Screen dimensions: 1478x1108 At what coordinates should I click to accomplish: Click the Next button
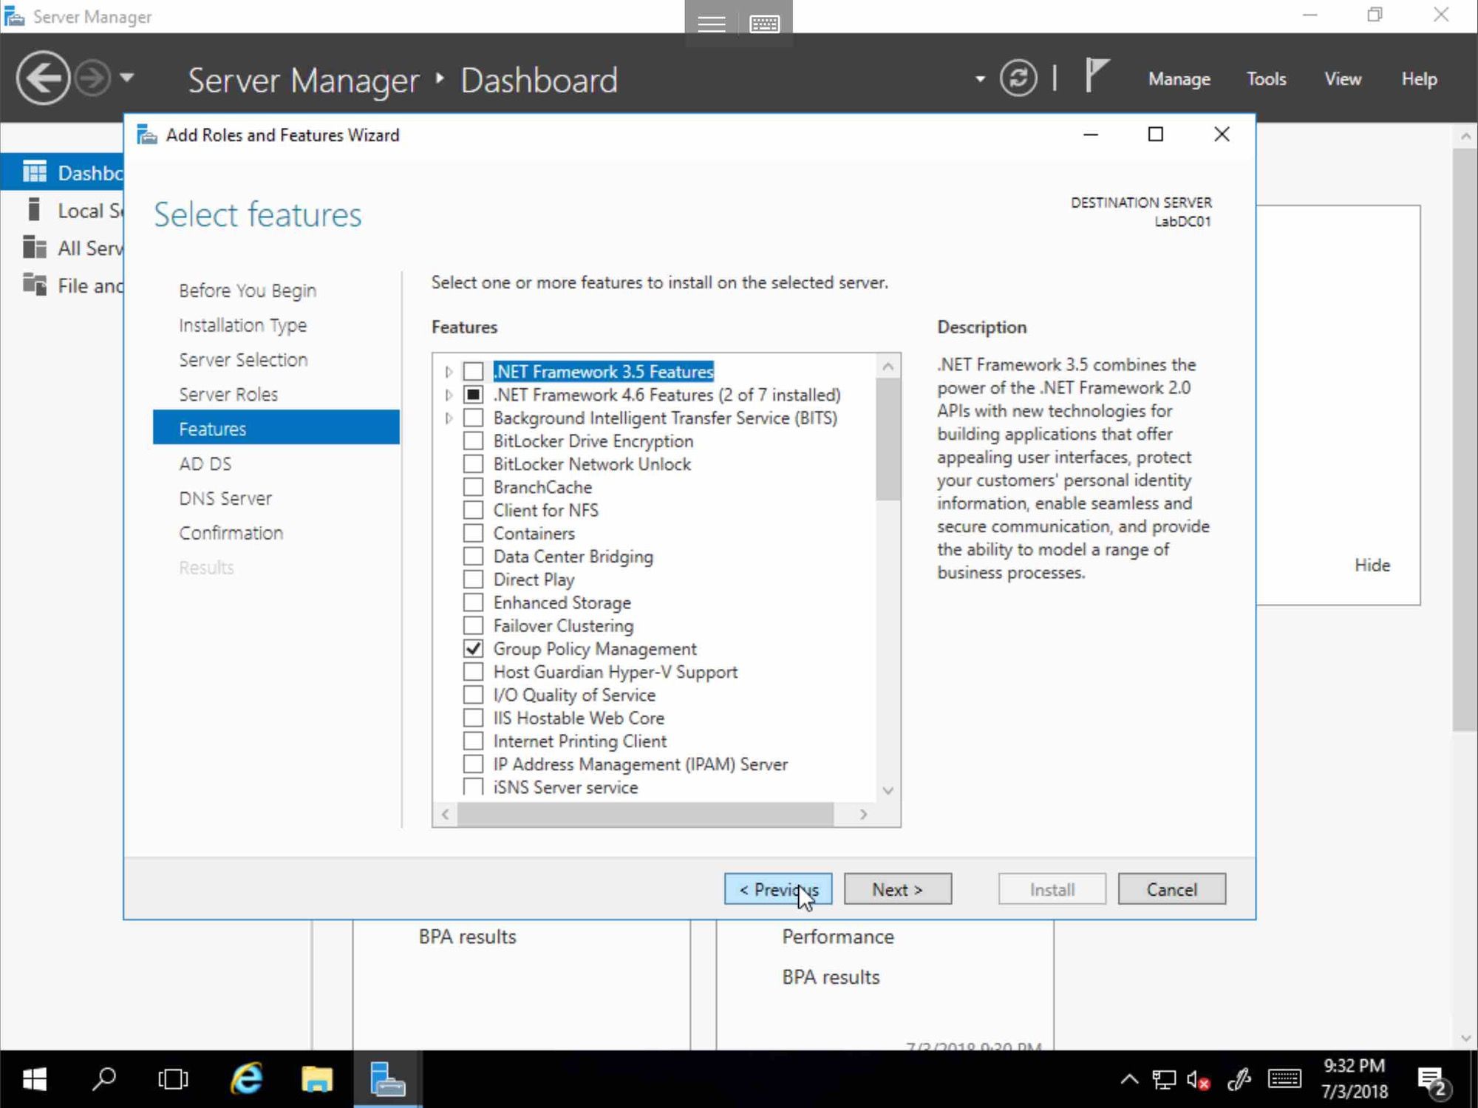[x=898, y=888]
